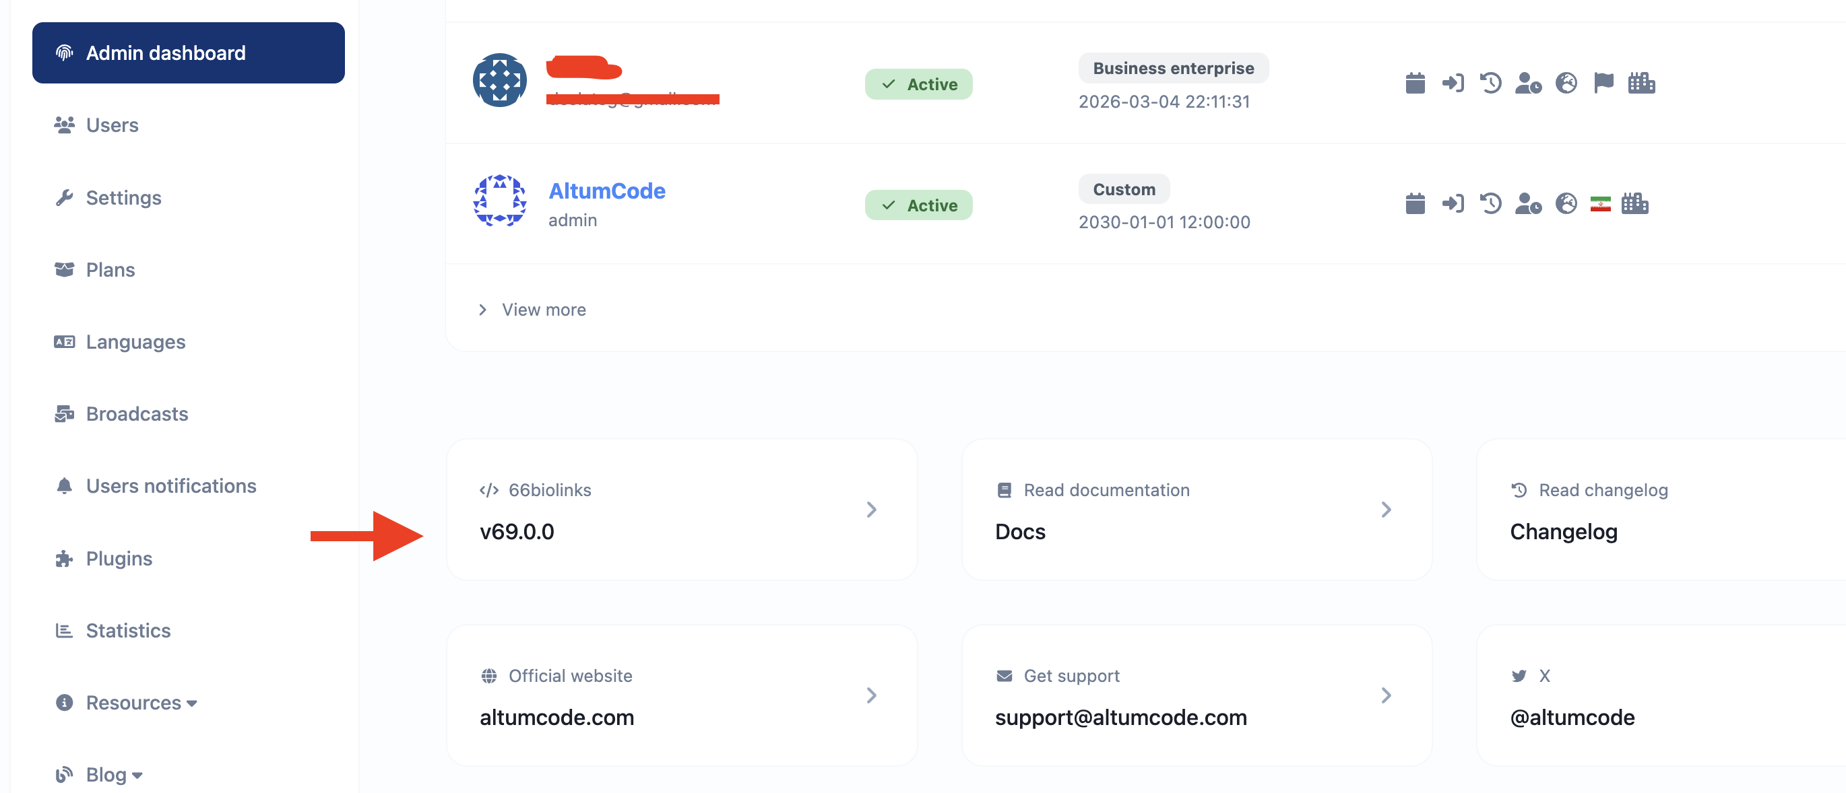Click the Twitter bird icon beside X
1846x793 pixels.
pyautogui.click(x=1519, y=675)
